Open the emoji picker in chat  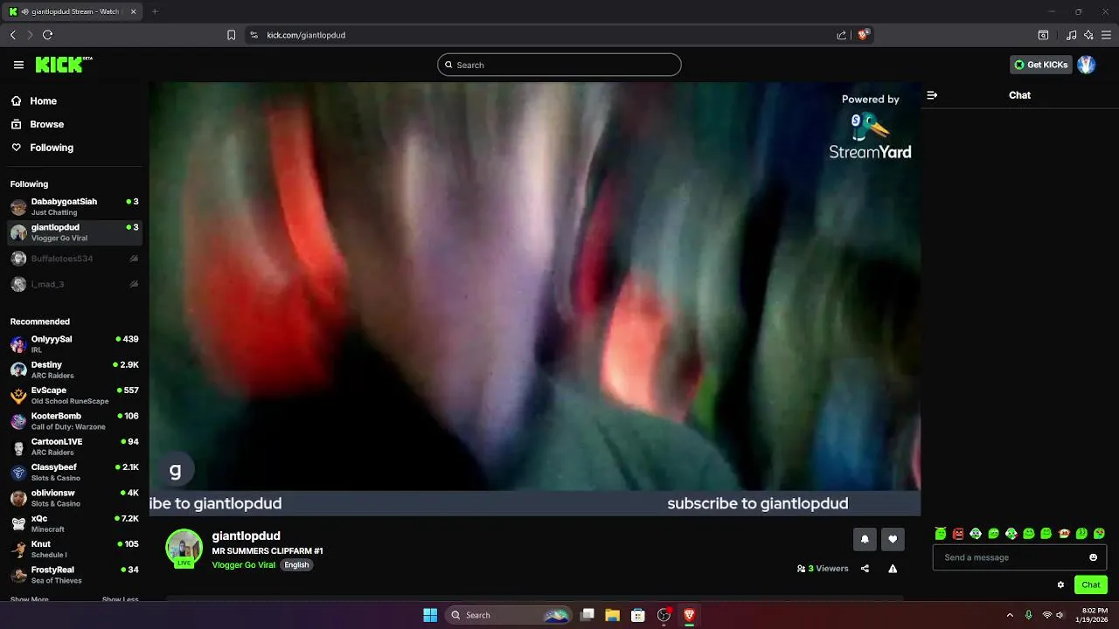[x=1093, y=557]
